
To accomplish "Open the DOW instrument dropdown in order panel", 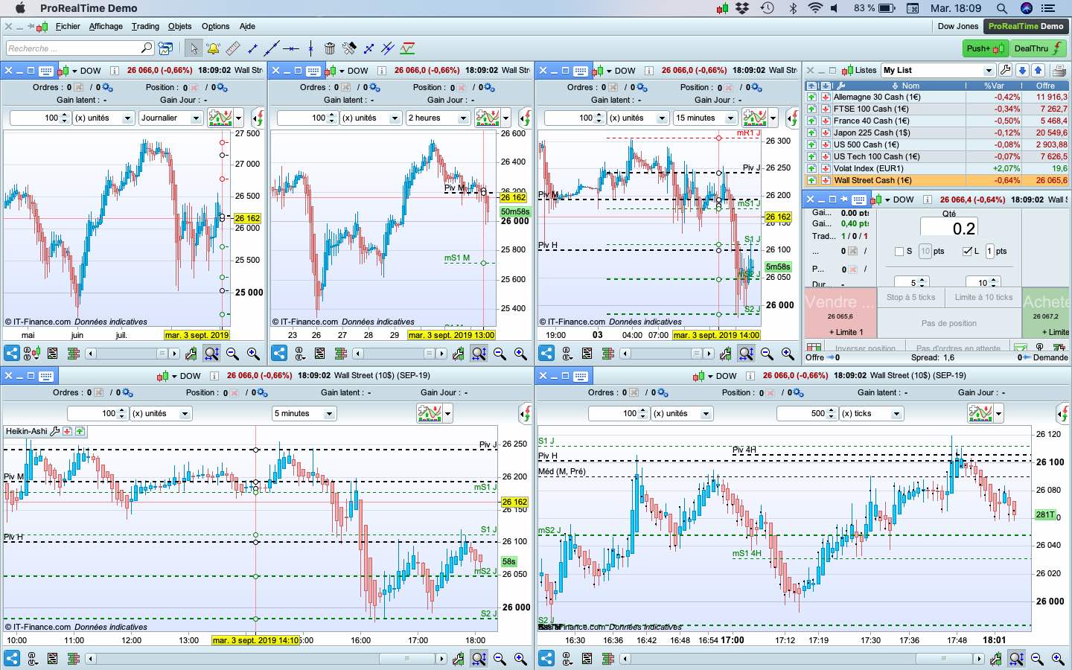I will pos(887,200).
